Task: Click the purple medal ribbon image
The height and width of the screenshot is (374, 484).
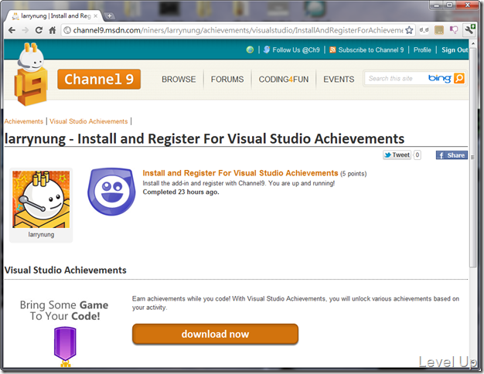Action: pyautogui.click(x=65, y=346)
